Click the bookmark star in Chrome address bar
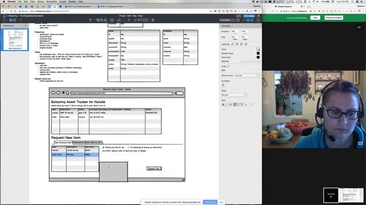The height and width of the screenshot is (205, 366). tap(211, 11)
